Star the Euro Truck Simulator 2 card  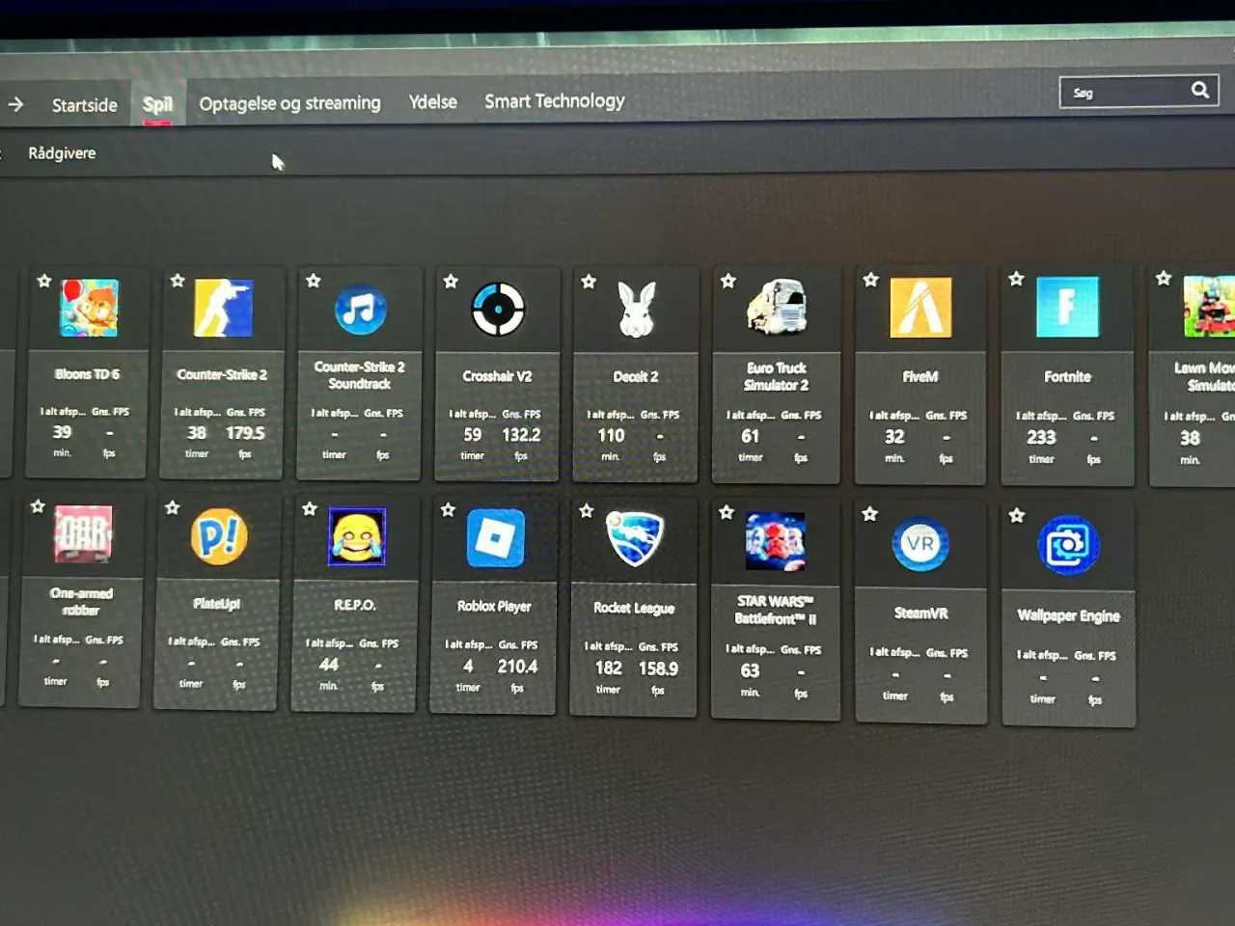click(728, 281)
